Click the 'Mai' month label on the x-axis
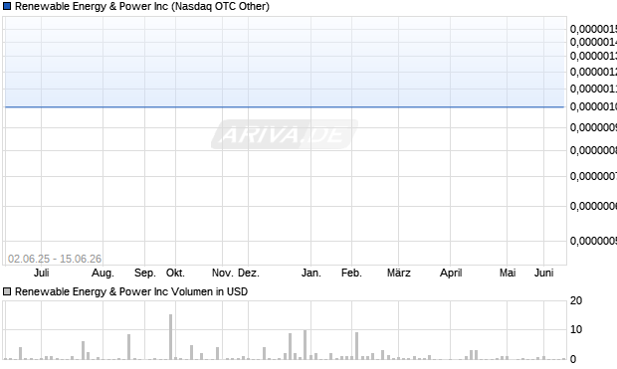This screenshot has width=617, height=369. coord(508,273)
